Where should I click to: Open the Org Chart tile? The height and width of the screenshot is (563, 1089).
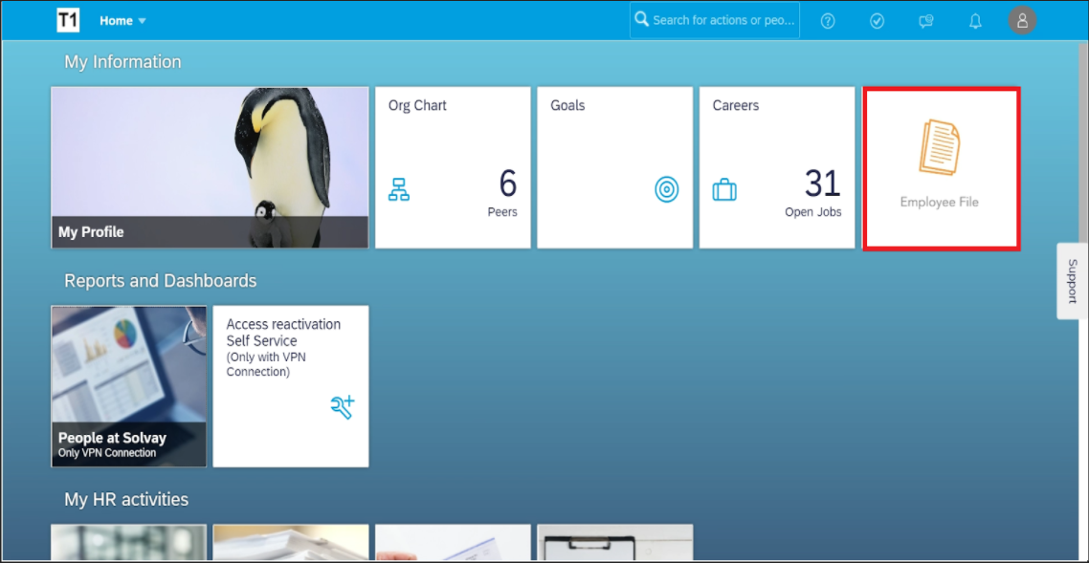453,167
